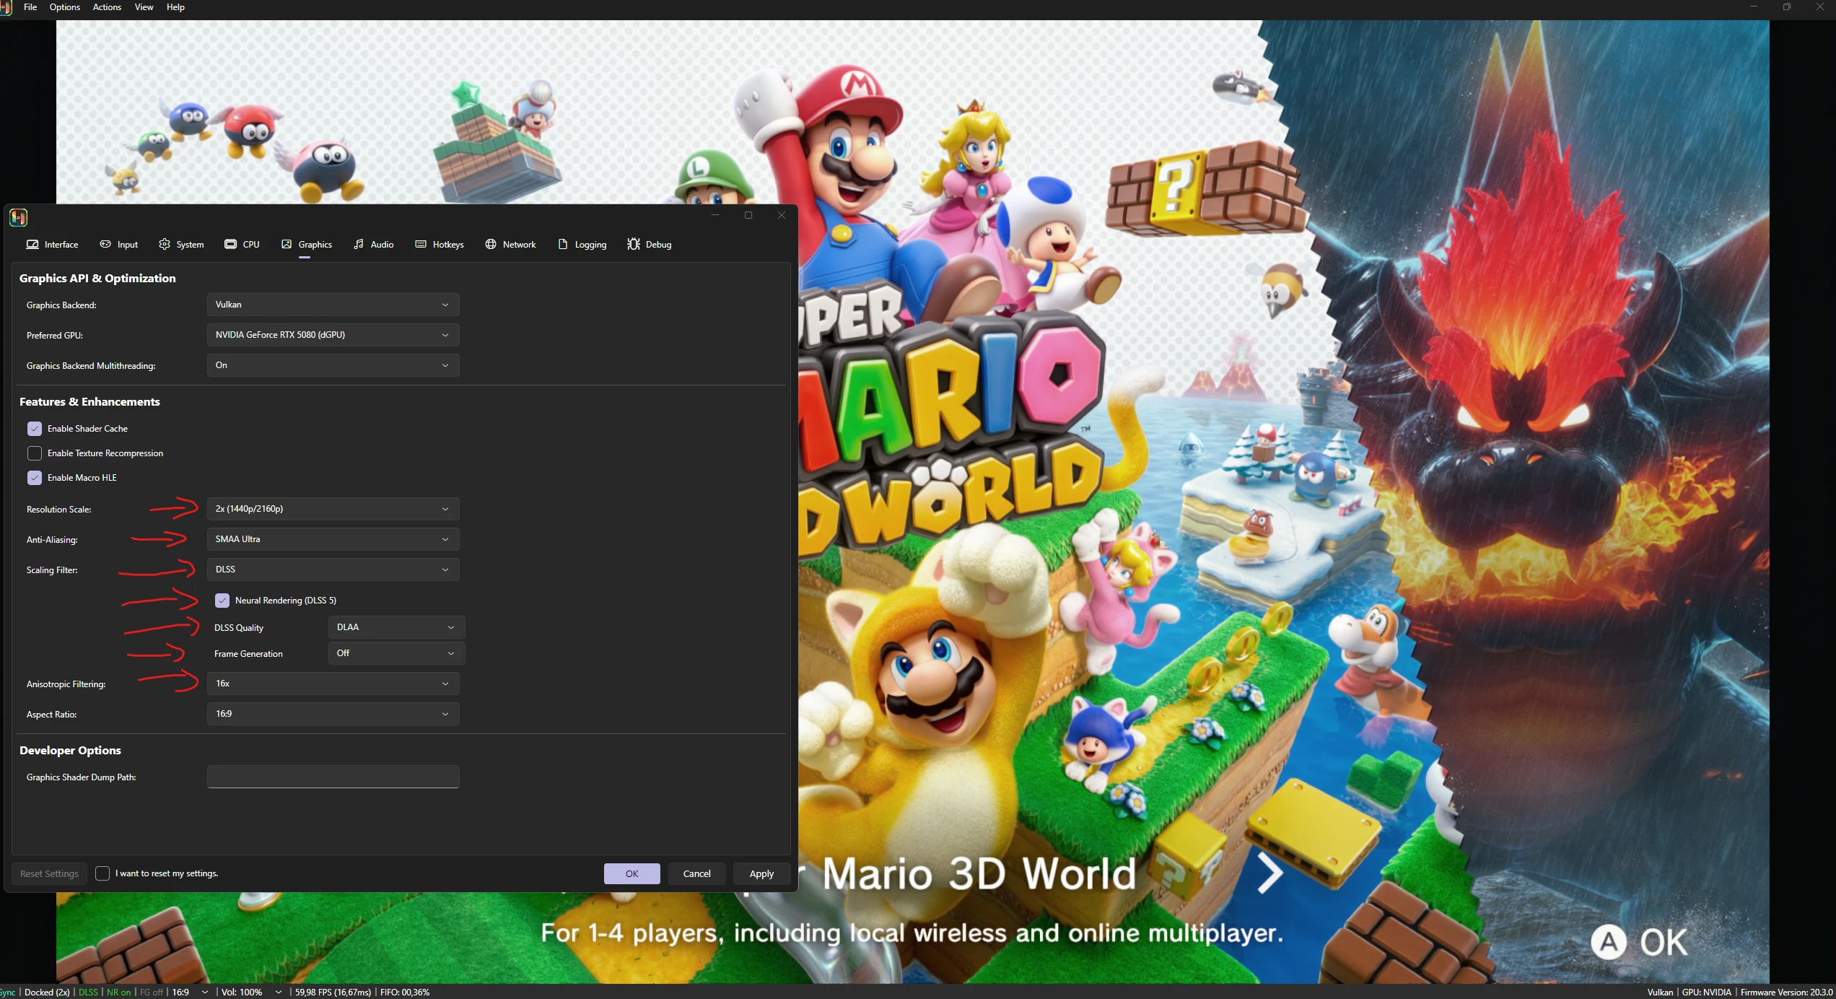1836x999 pixels.
Task: Click the Firmware Version: 20.3.0 entry
Action: tap(1787, 993)
